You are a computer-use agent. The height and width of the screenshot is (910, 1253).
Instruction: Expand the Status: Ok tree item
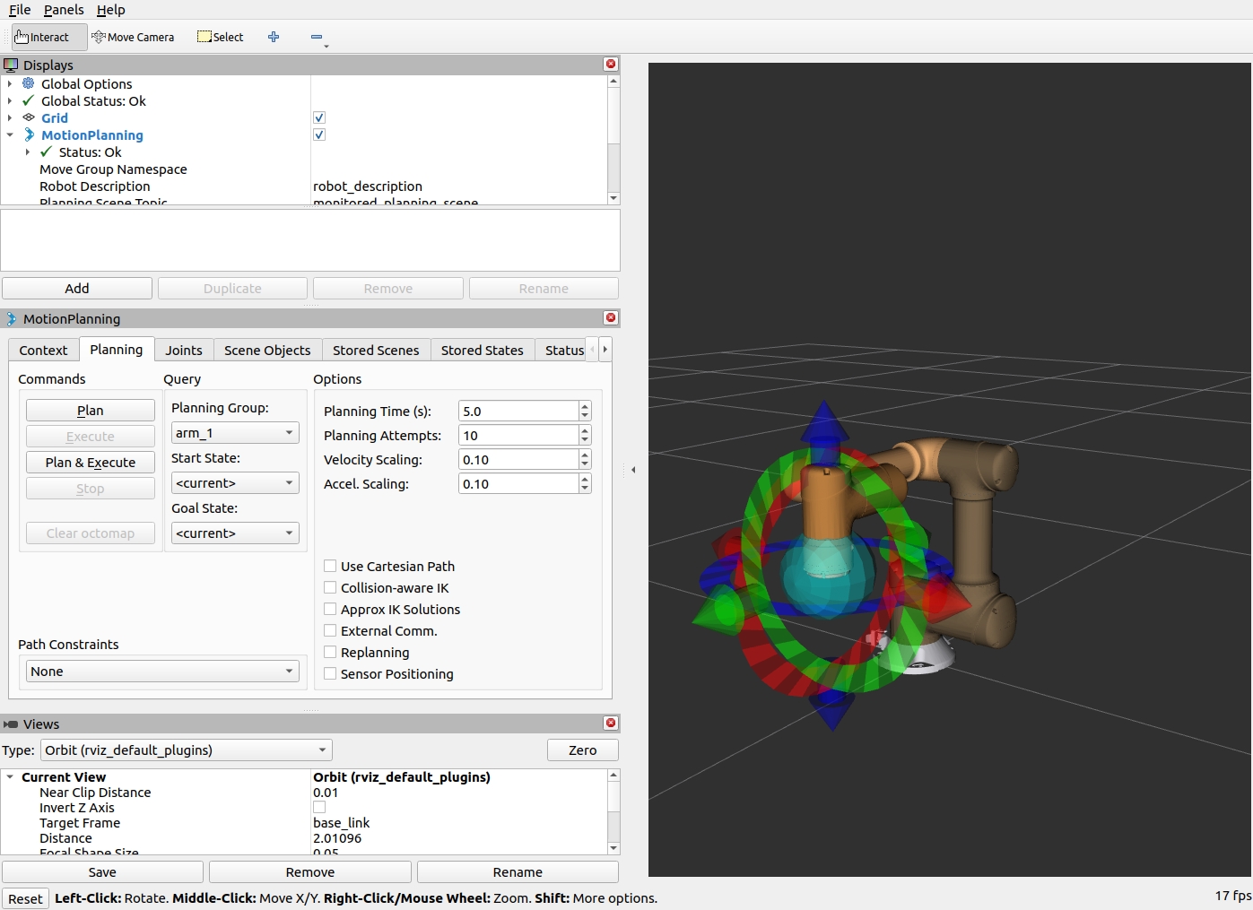[28, 152]
